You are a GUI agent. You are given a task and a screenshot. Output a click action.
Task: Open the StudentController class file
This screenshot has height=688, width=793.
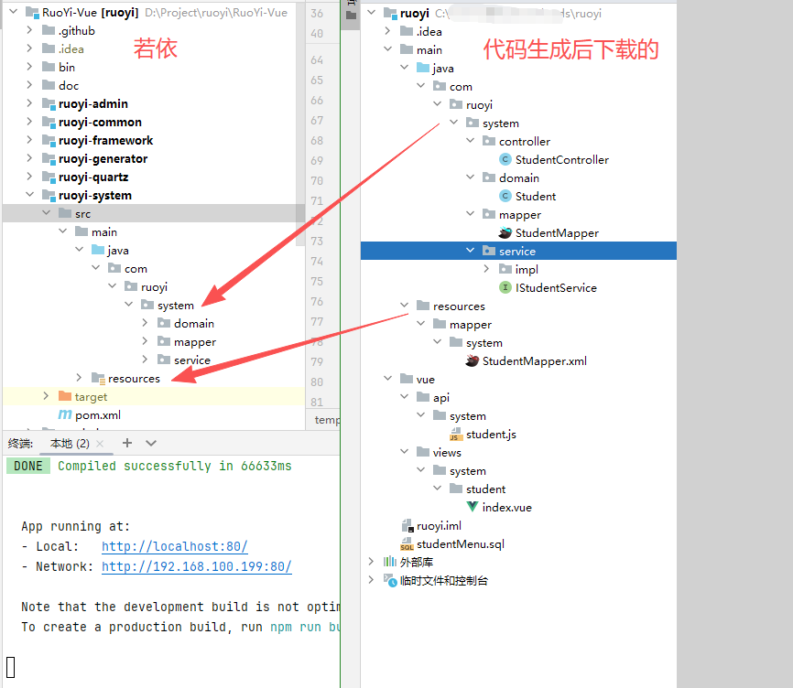pyautogui.click(x=561, y=159)
